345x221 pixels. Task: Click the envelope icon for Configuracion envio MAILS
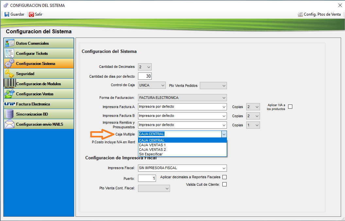(x=9, y=124)
